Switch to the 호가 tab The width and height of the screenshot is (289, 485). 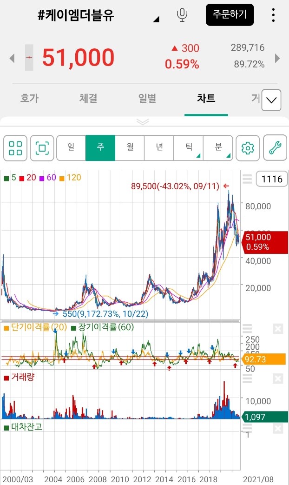coord(29,99)
